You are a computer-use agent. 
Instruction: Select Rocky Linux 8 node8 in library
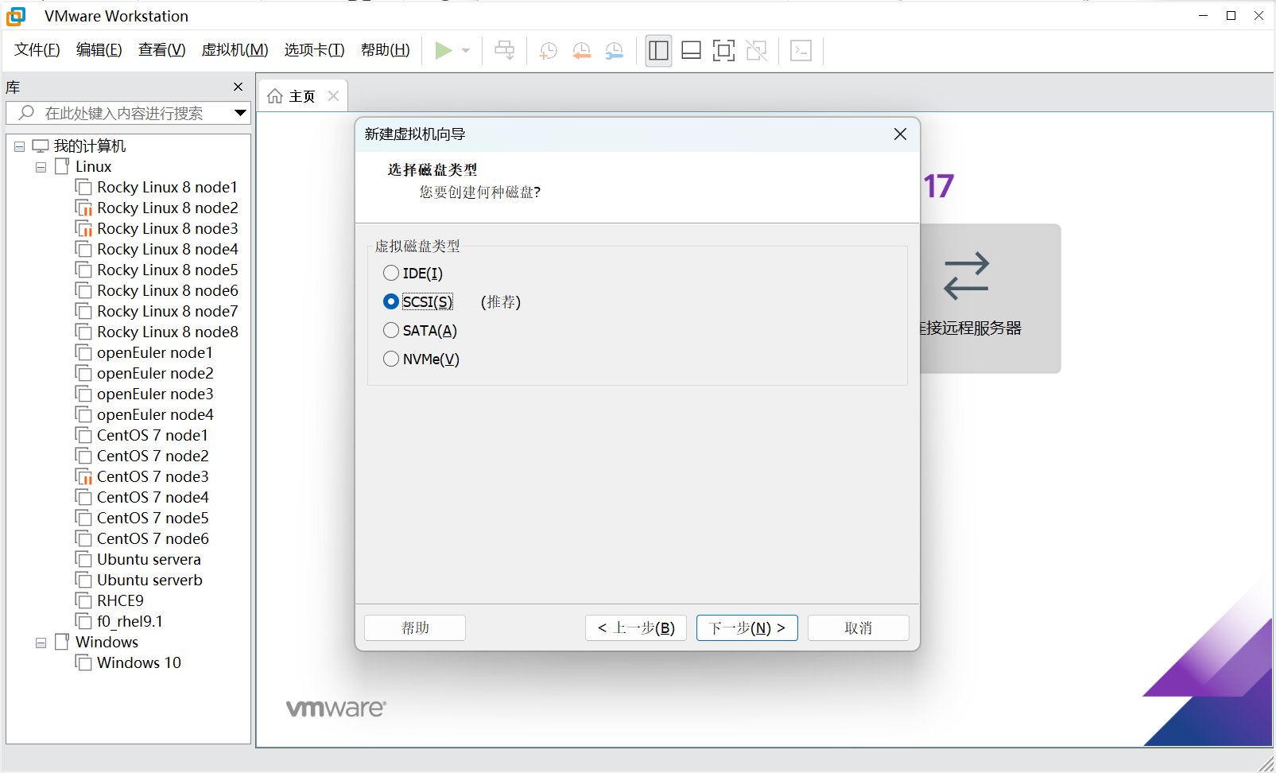[x=167, y=332]
